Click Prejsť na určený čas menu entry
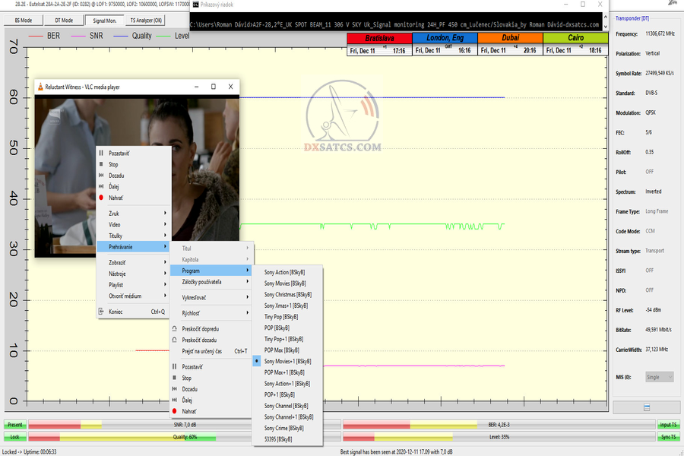 click(202, 351)
